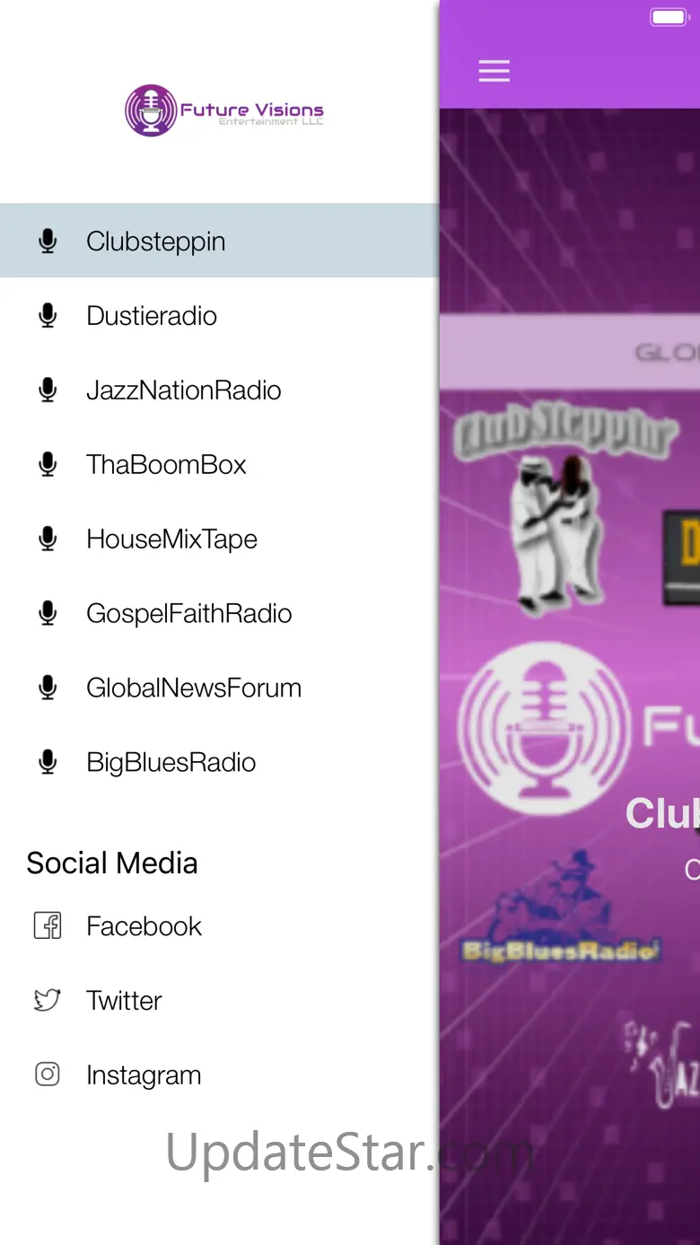Tap the hamburger menu icon
The width and height of the screenshot is (700, 1245).
pyautogui.click(x=494, y=71)
